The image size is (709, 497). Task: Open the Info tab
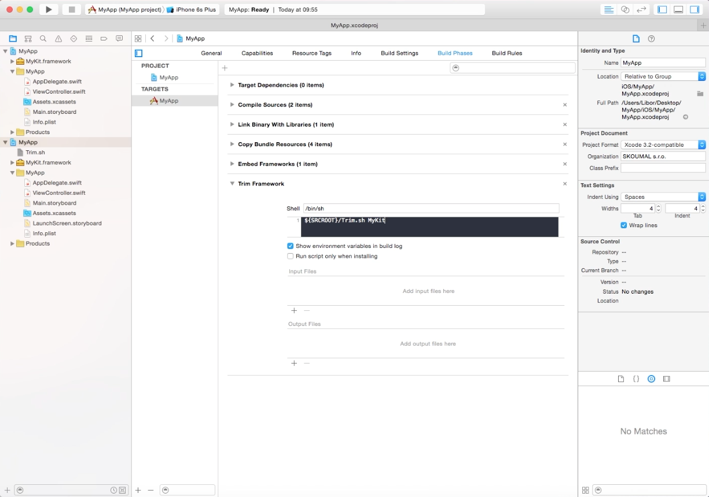pyautogui.click(x=356, y=53)
